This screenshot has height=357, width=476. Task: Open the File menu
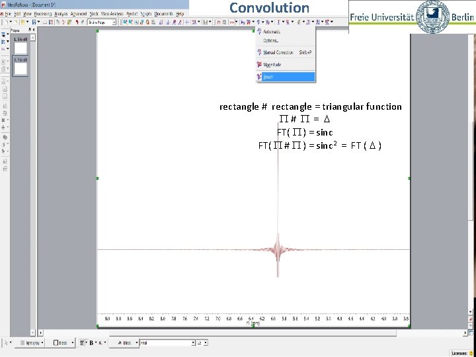[x=8, y=14]
